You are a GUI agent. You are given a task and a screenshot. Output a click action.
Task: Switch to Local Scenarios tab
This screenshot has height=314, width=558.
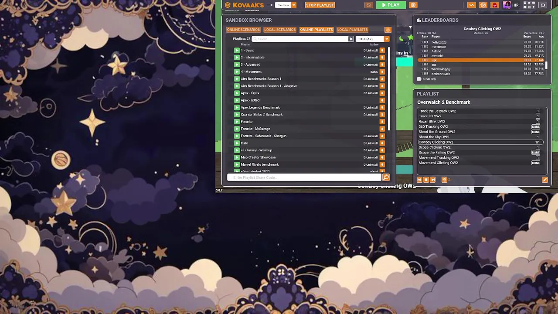(280, 30)
